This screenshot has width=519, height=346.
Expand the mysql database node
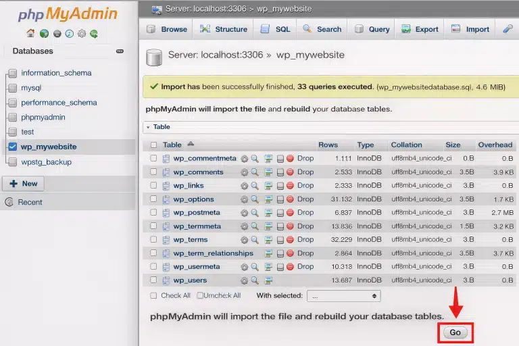coord(13,88)
